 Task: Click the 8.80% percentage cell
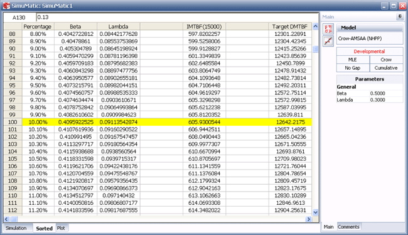38,34
